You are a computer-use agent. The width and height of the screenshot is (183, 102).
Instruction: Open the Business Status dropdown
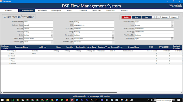[x=172, y=22]
